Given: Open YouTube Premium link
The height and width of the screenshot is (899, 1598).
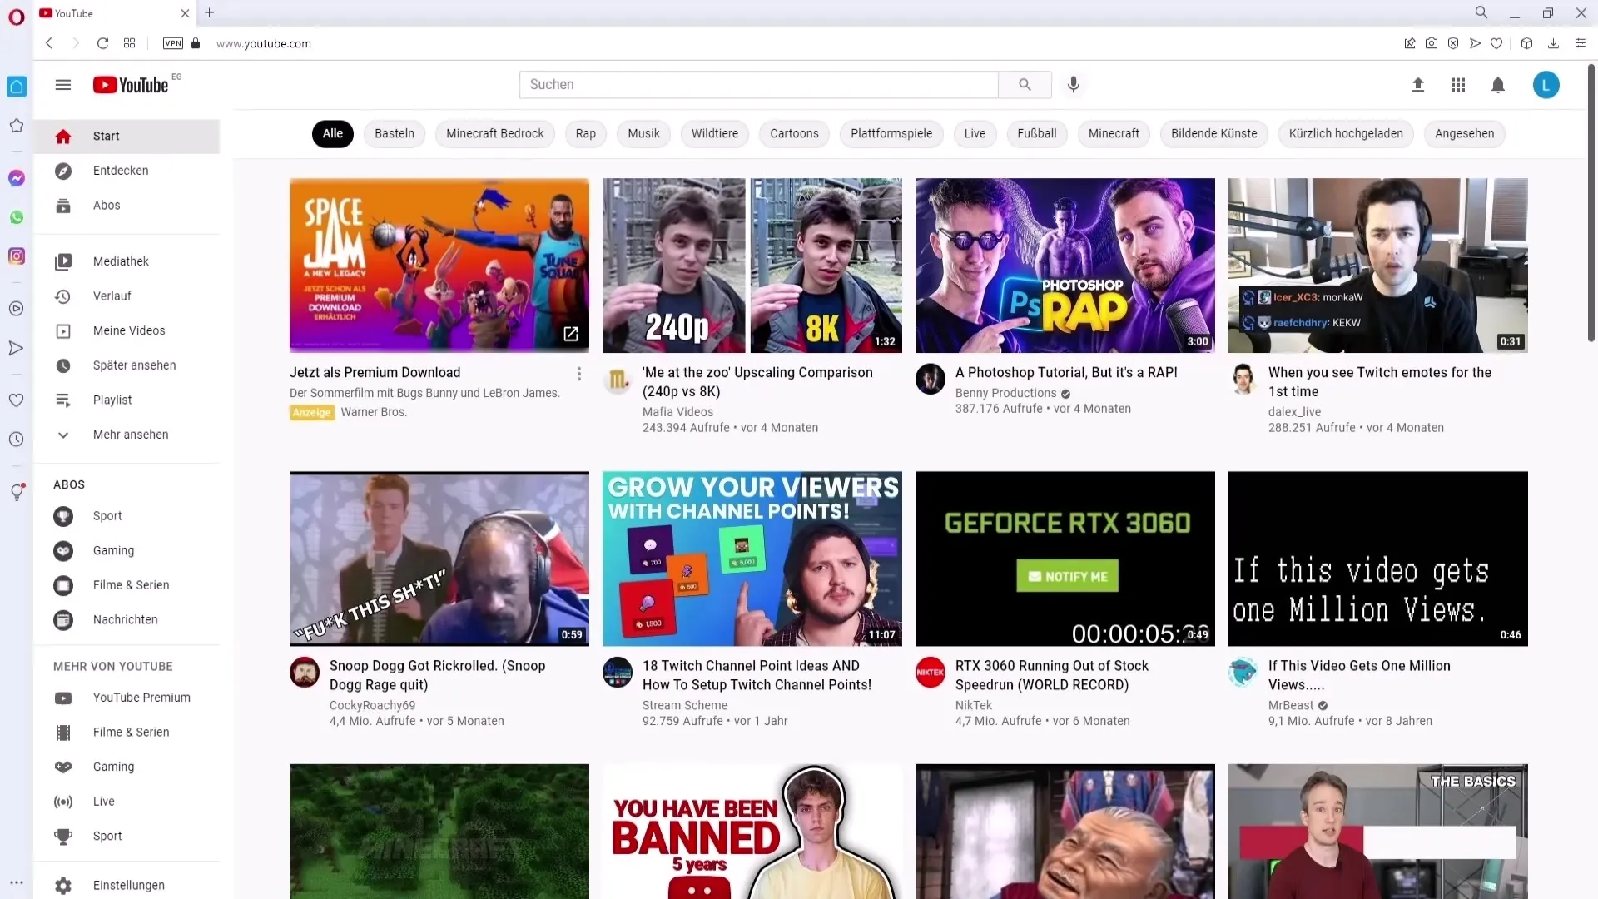Looking at the screenshot, I should tap(127, 698).
